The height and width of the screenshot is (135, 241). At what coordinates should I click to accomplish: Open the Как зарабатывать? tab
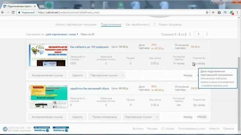[138, 24]
